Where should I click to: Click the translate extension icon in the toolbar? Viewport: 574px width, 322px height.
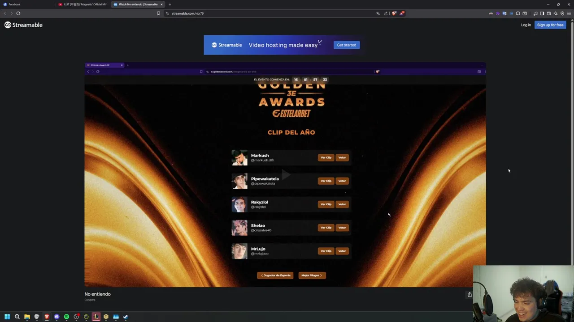point(504,13)
